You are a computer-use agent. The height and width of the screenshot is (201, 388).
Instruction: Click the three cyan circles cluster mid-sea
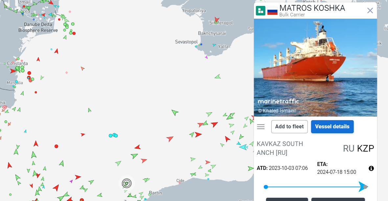(113, 135)
